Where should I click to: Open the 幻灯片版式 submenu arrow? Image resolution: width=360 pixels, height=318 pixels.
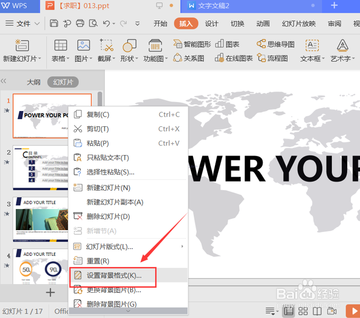coord(182,247)
